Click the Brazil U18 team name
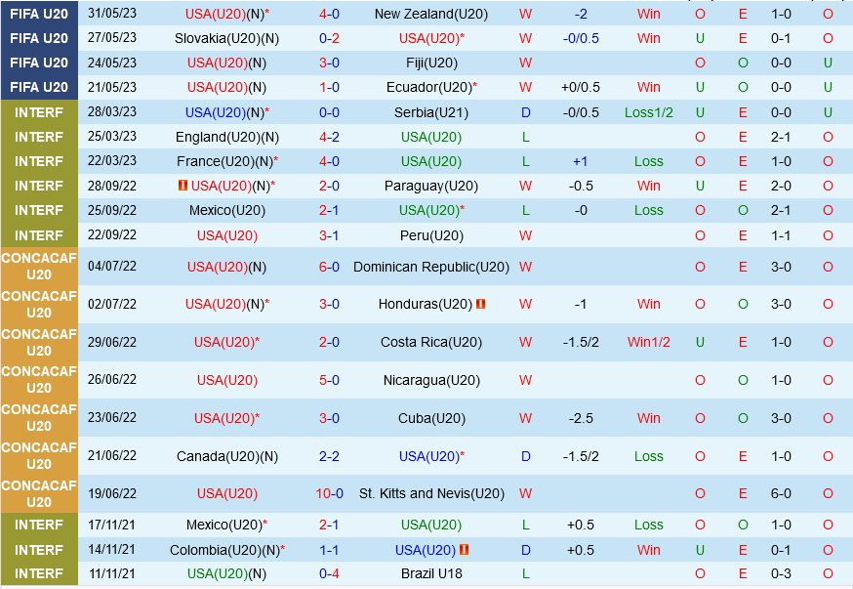853x589 pixels. coord(431,573)
